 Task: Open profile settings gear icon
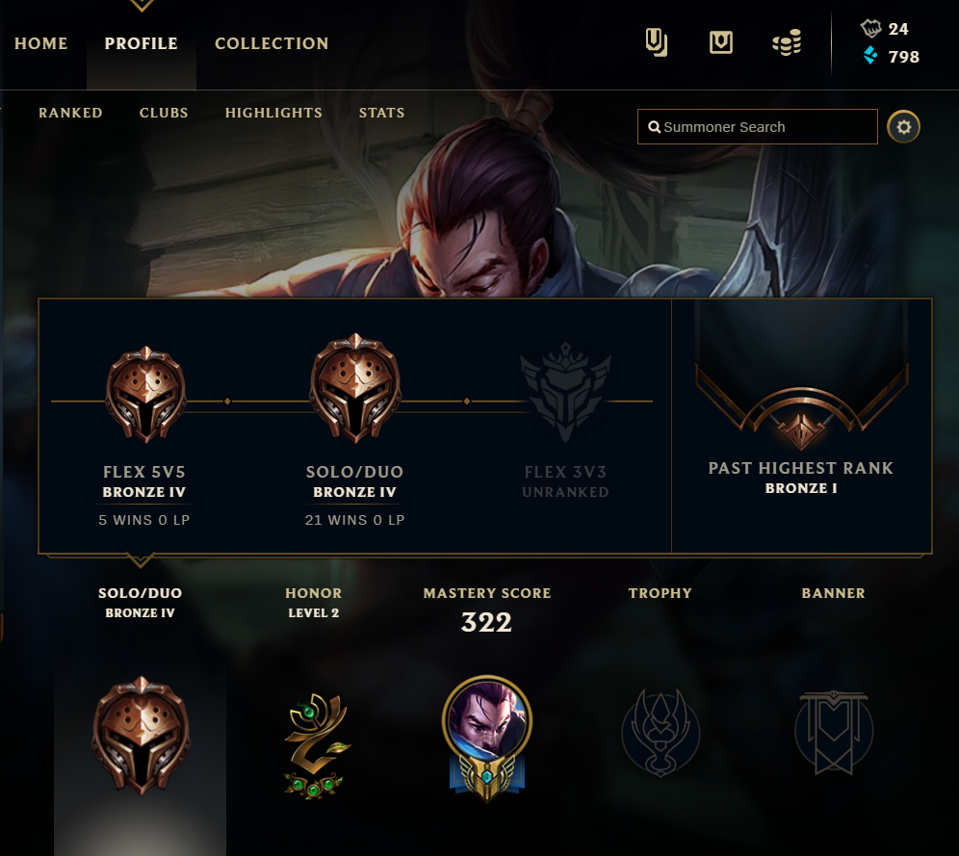903,126
